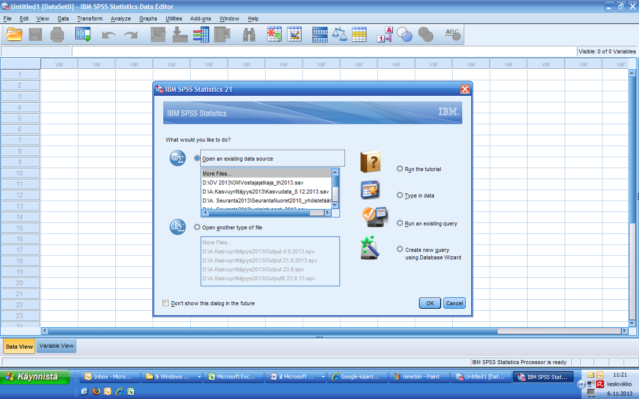
Task: Close the IBM SPSS Statistics 21 dialog
Action: (465, 89)
